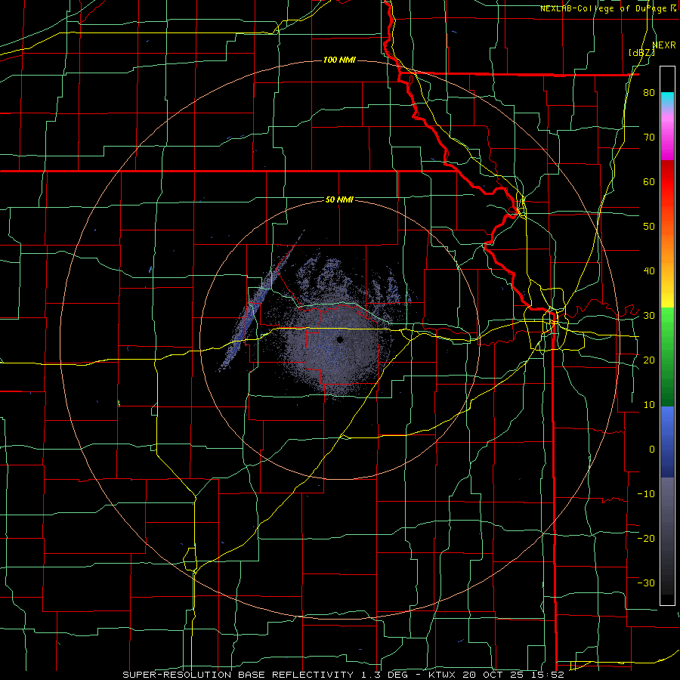Click the 50 NMI range ring label

[339, 199]
